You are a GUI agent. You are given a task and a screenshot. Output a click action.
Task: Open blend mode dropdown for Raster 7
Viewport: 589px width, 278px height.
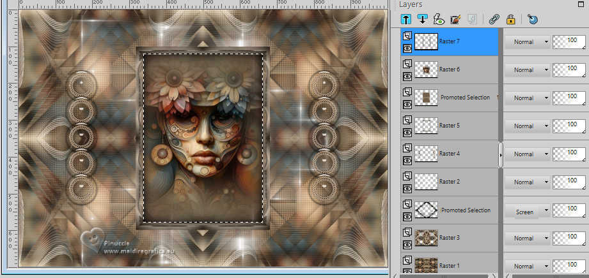click(x=528, y=42)
